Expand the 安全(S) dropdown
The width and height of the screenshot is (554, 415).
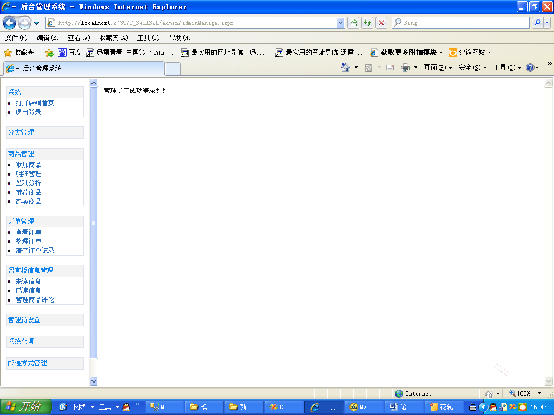[x=470, y=67]
